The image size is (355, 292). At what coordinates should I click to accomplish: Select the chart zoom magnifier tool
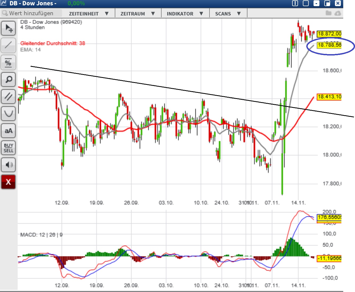(8, 79)
